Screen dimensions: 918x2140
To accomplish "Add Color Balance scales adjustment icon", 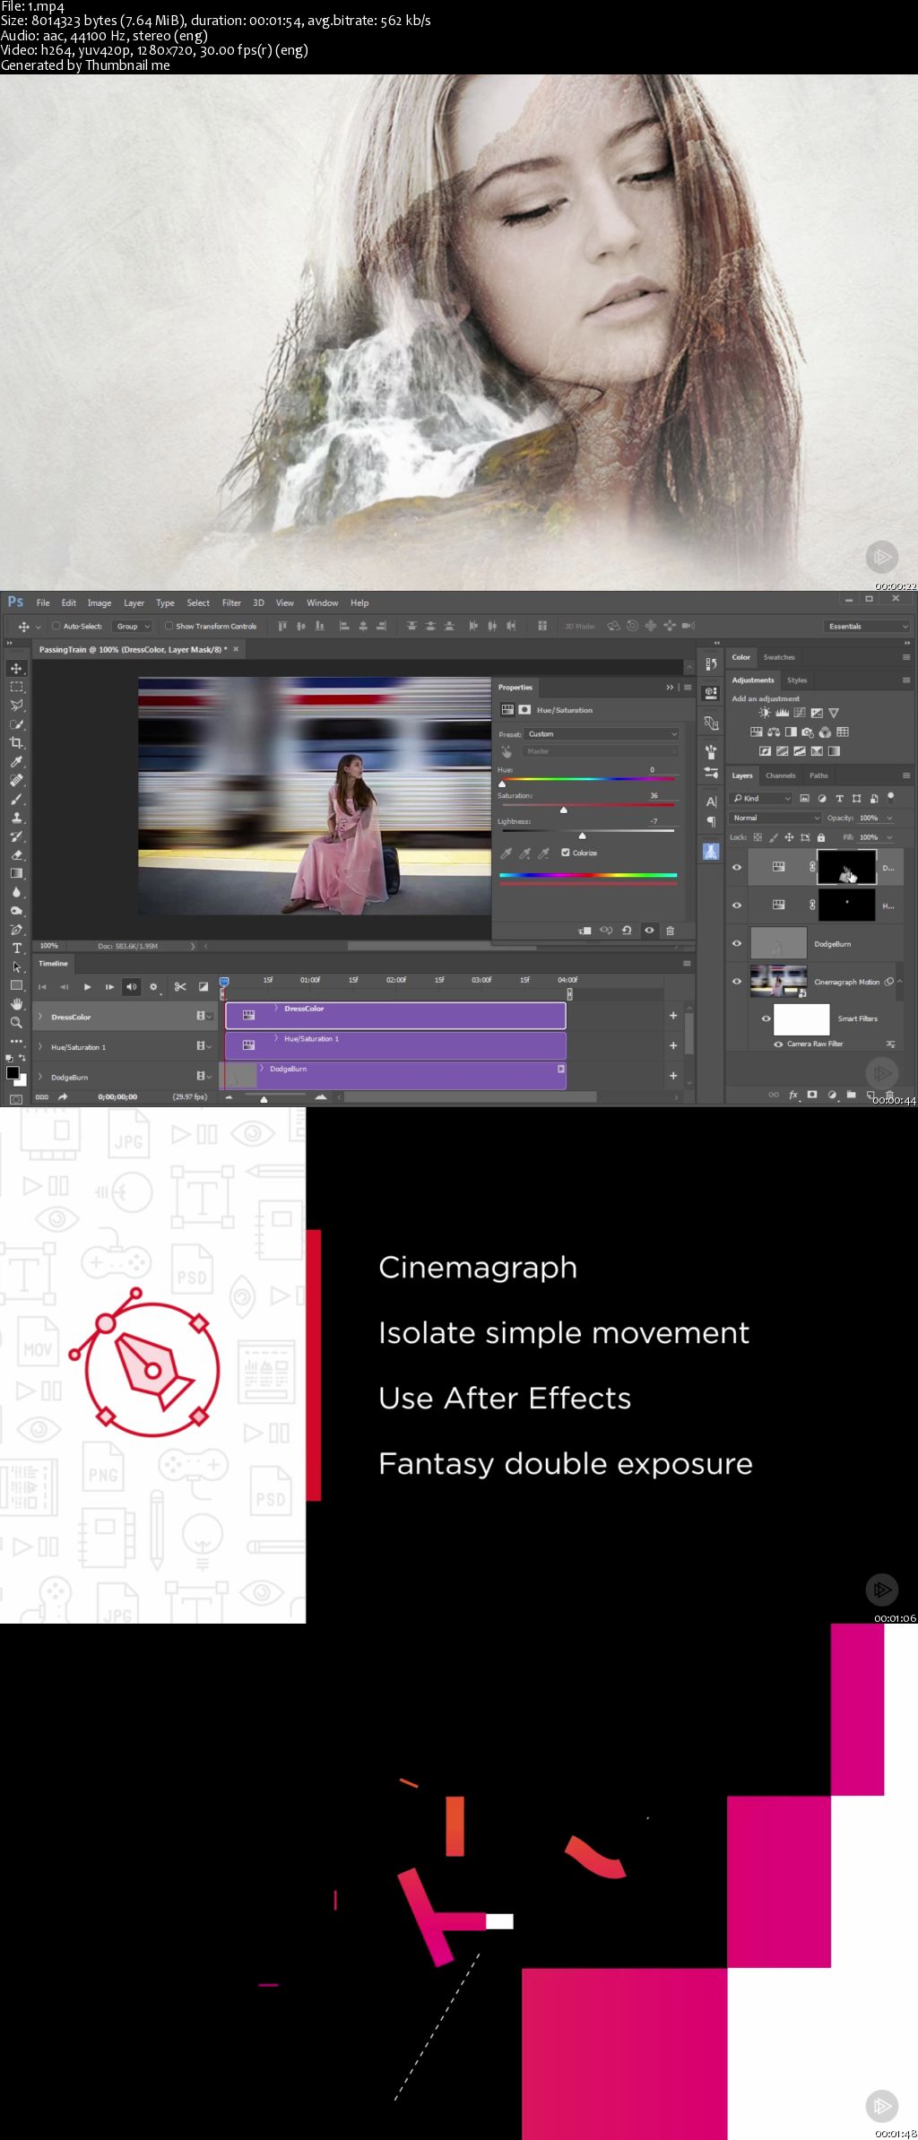I will pos(773,732).
